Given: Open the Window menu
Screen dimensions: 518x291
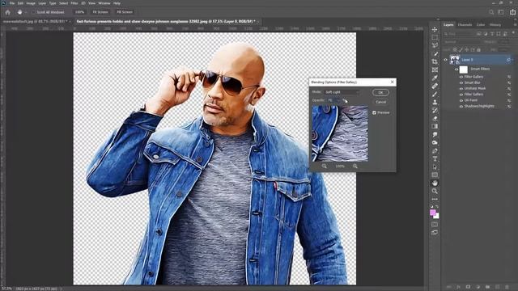Looking at the screenshot, I should point(104,3).
